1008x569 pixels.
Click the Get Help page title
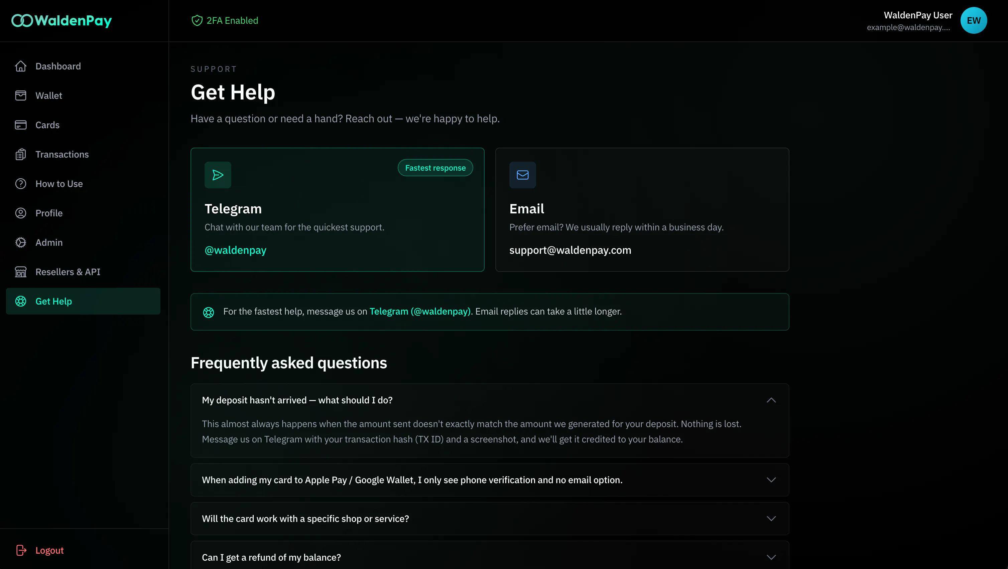point(233,92)
